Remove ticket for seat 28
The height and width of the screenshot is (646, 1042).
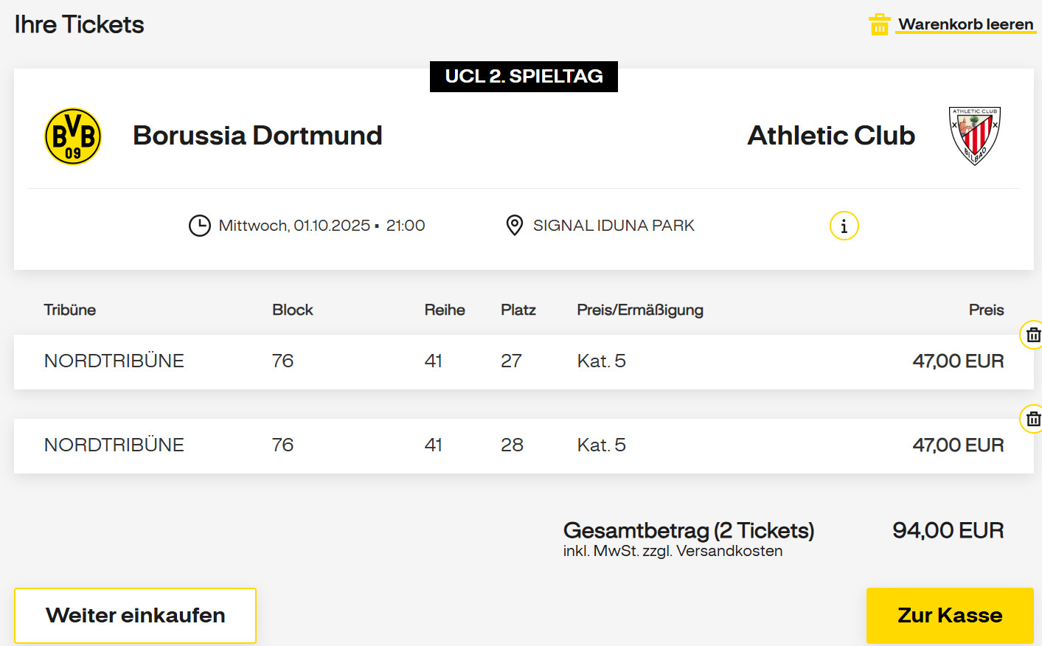coord(1032,419)
